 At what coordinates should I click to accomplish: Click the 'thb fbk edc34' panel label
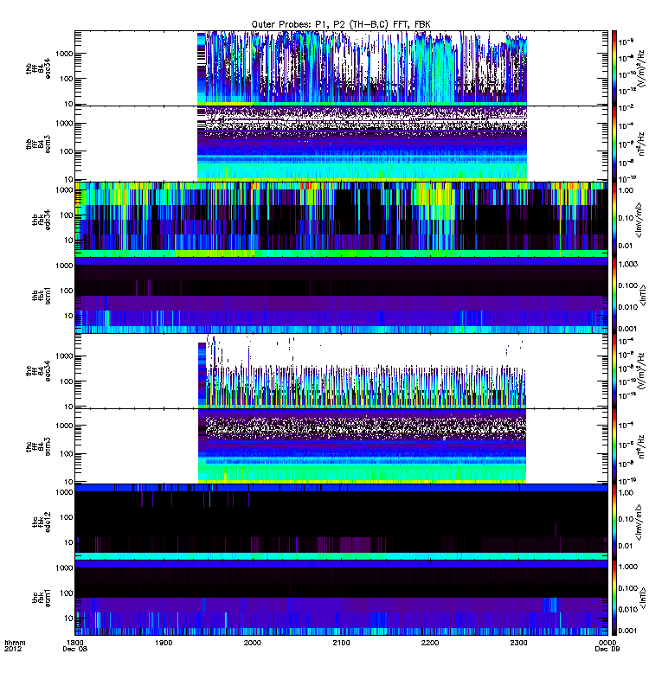tap(42, 220)
